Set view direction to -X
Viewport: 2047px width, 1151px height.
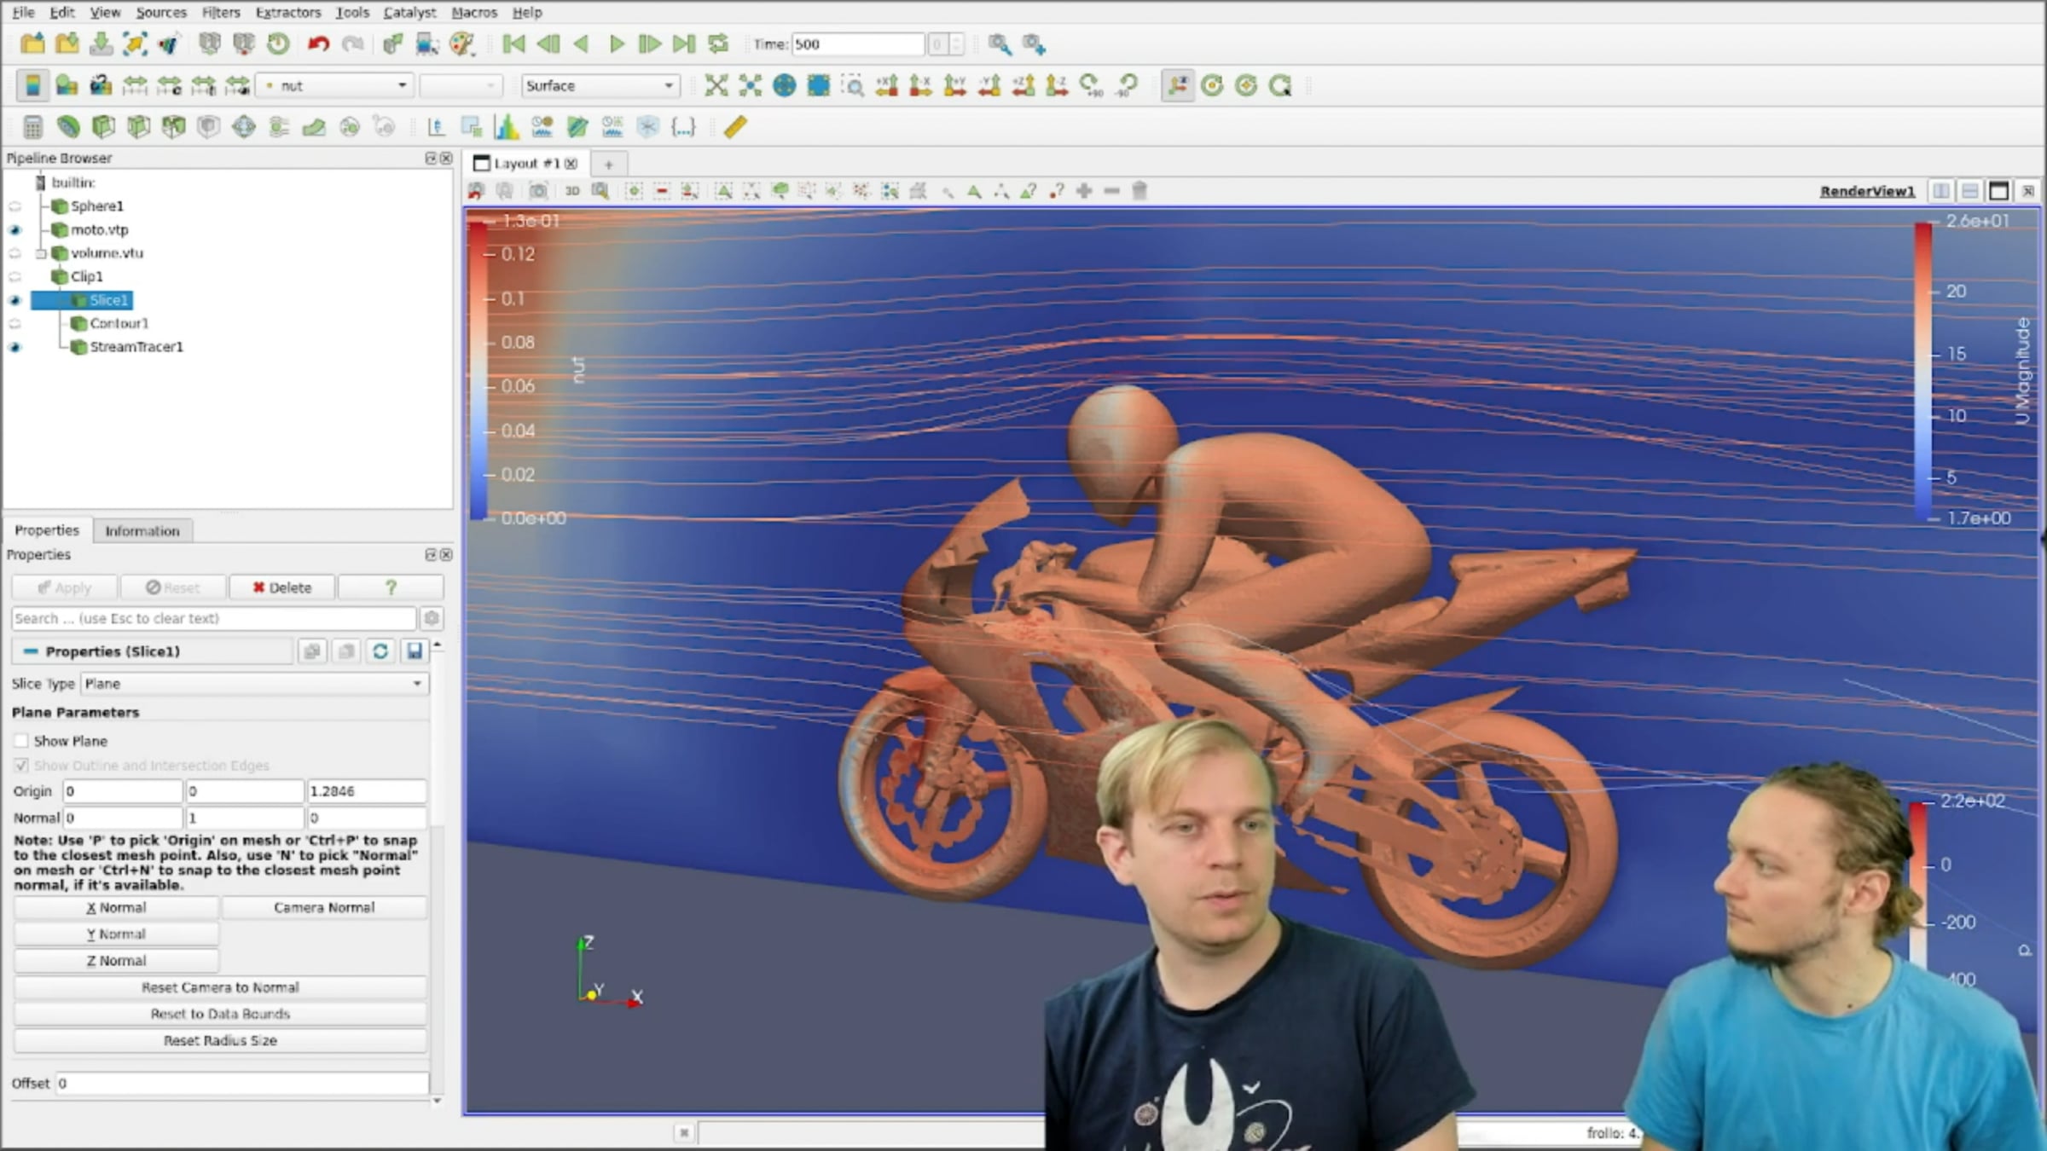point(920,85)
